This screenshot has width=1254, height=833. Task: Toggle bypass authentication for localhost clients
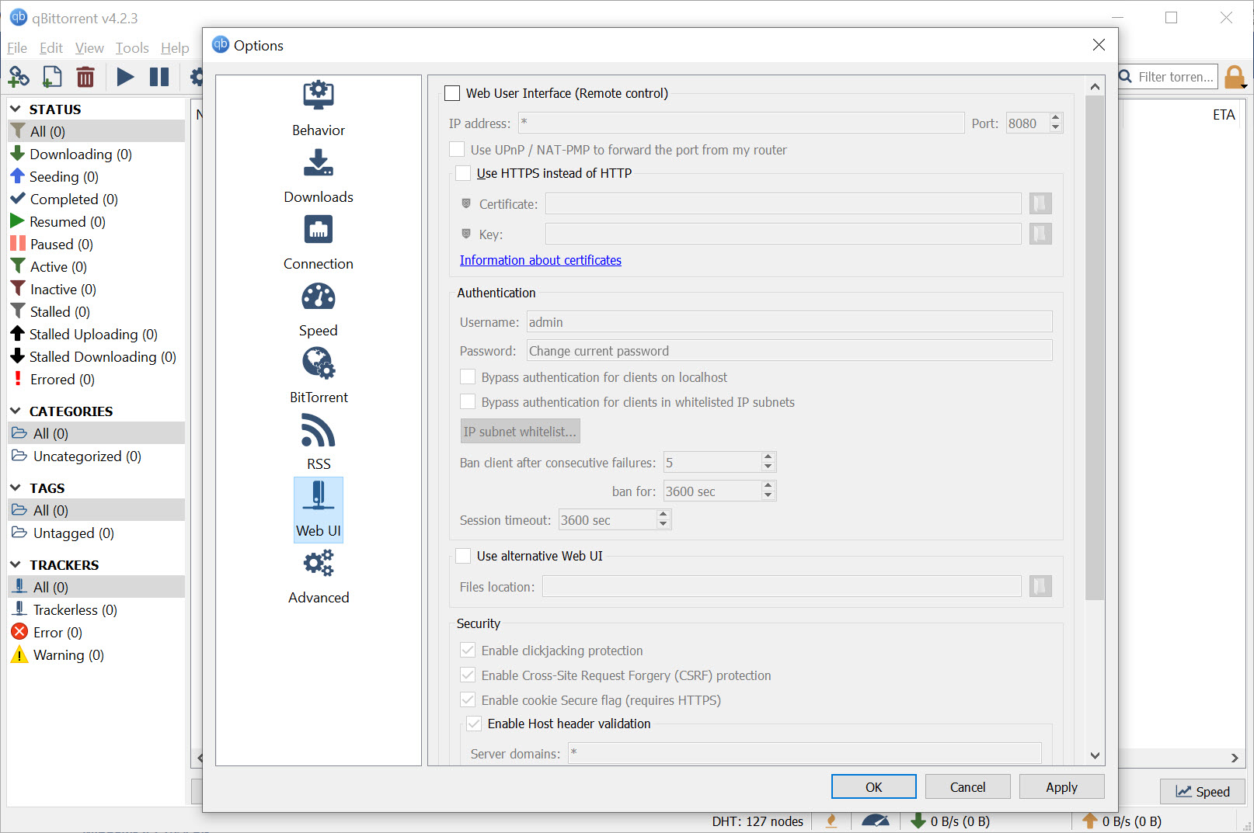(468, 377)
